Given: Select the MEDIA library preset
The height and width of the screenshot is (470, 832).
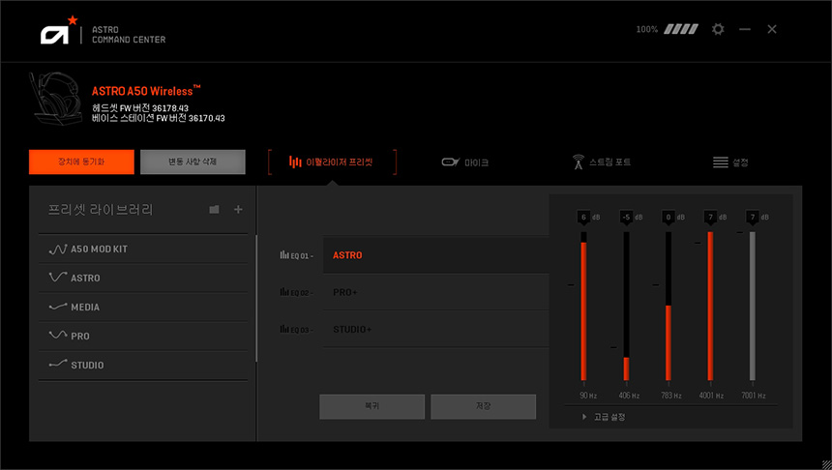Looking at the screenshot, I should [x=143, y=308].
